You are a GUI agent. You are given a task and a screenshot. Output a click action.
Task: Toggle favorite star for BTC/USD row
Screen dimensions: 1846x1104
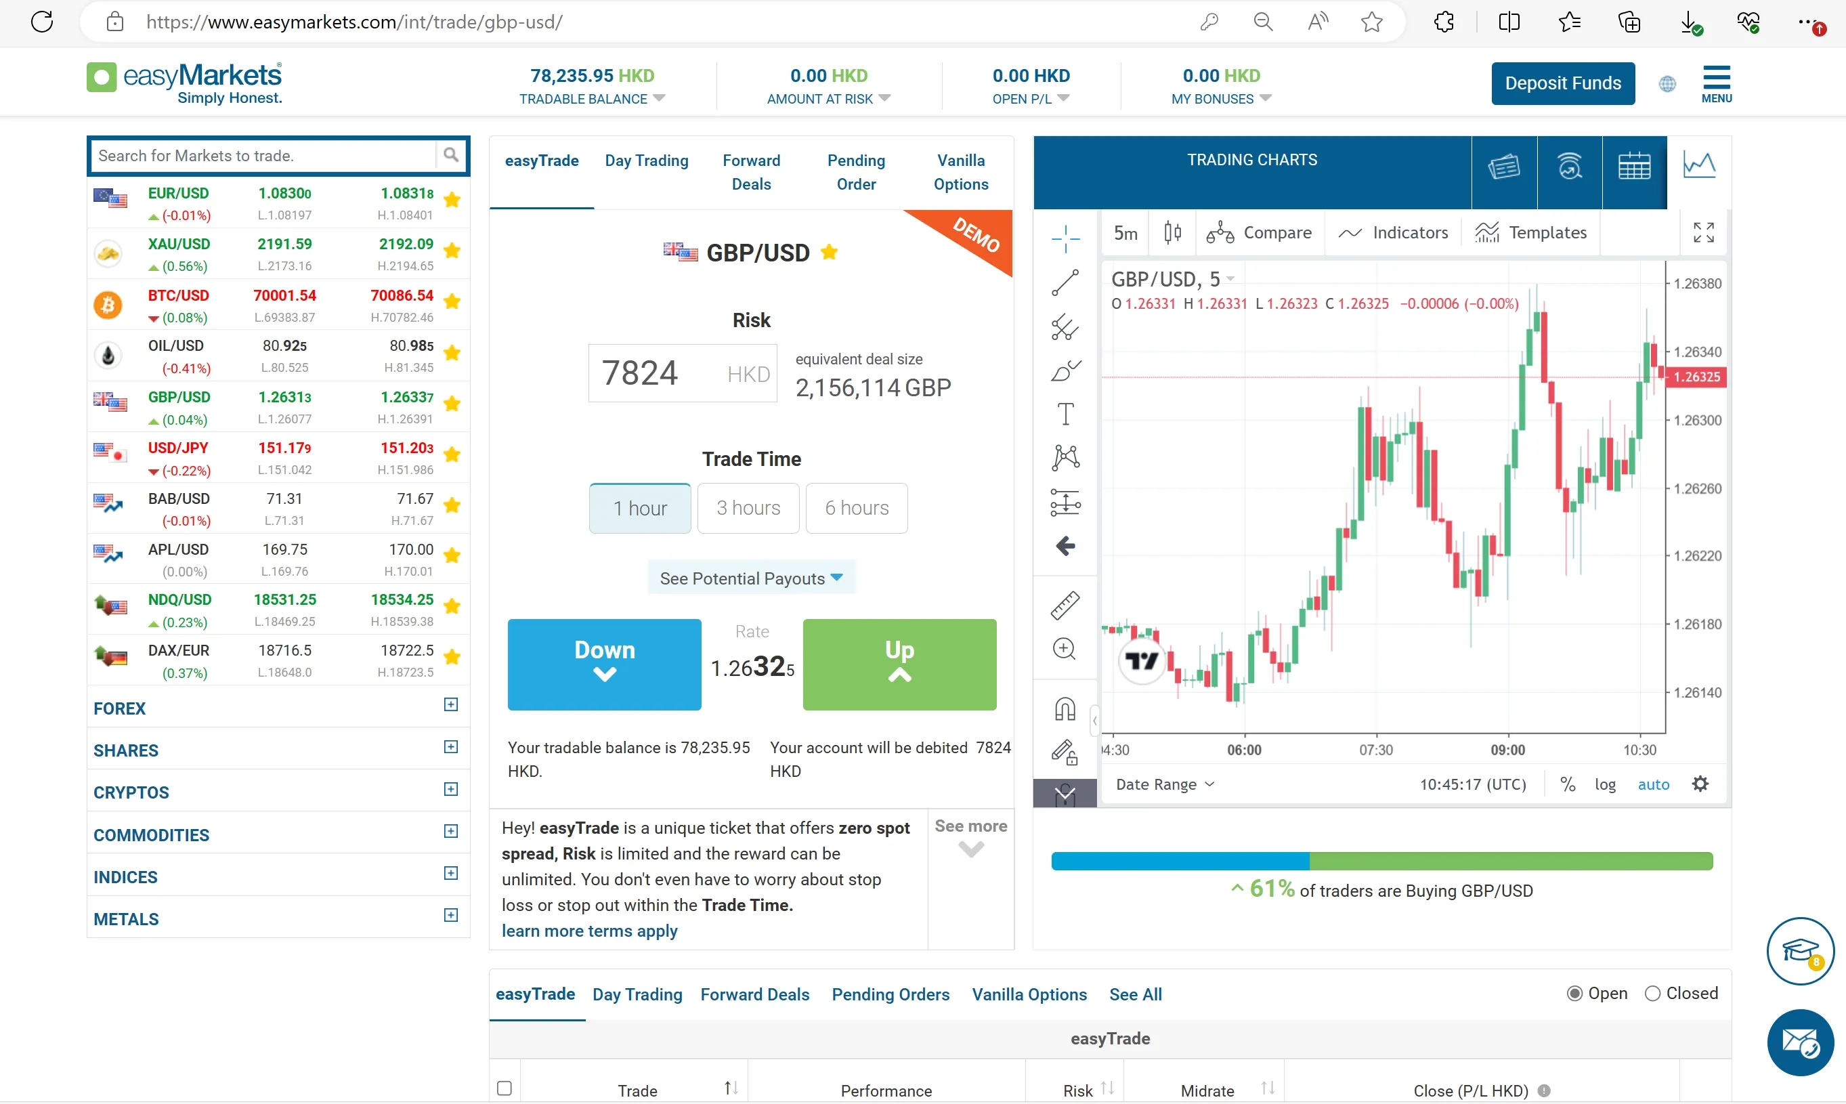452,301
